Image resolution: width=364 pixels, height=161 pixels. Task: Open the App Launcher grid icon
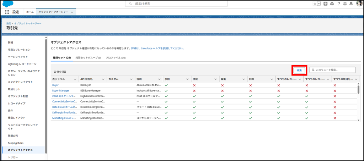pyautogui.click(x=7, y=12)
